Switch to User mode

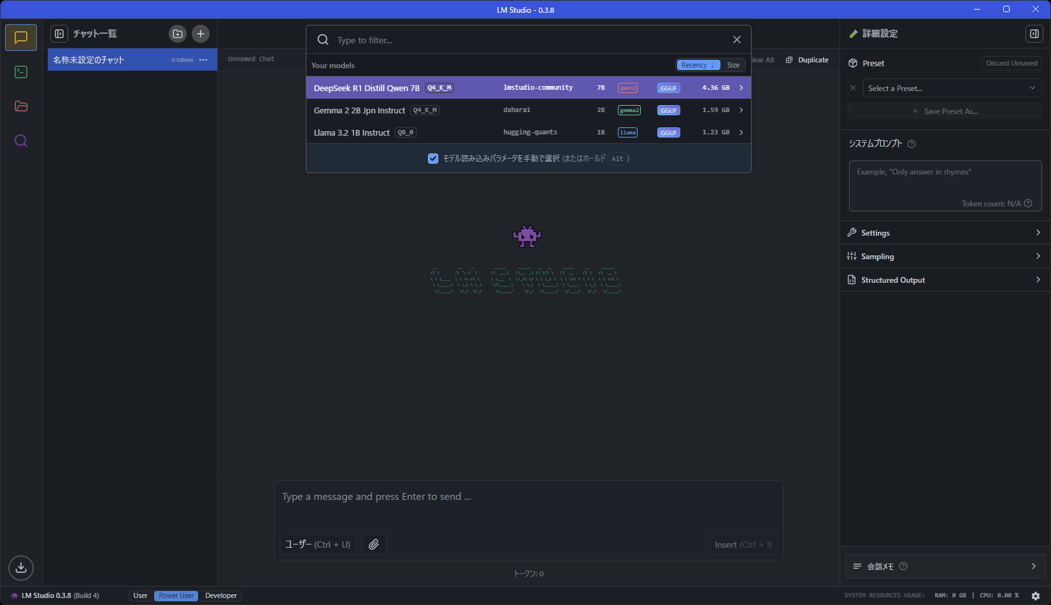point(141,596)
